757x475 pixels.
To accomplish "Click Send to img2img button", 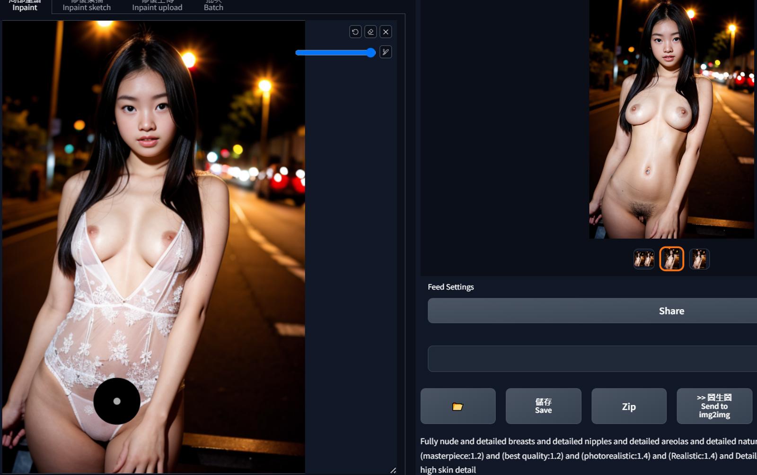I will click(714, 406).
